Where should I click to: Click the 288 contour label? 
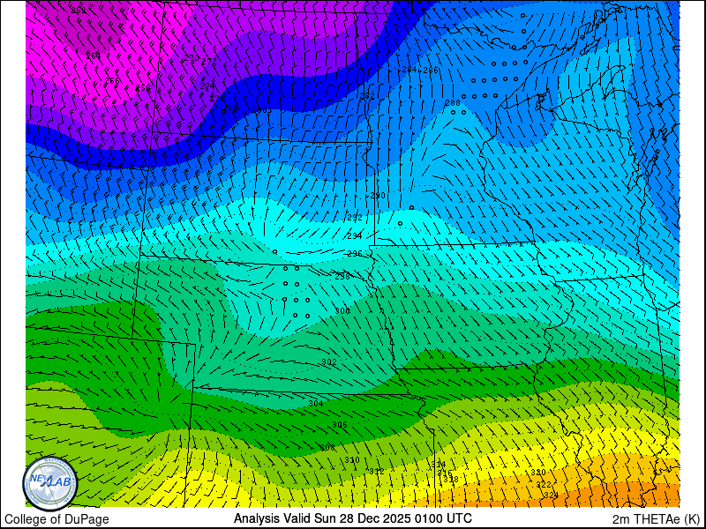click(453, 103)
